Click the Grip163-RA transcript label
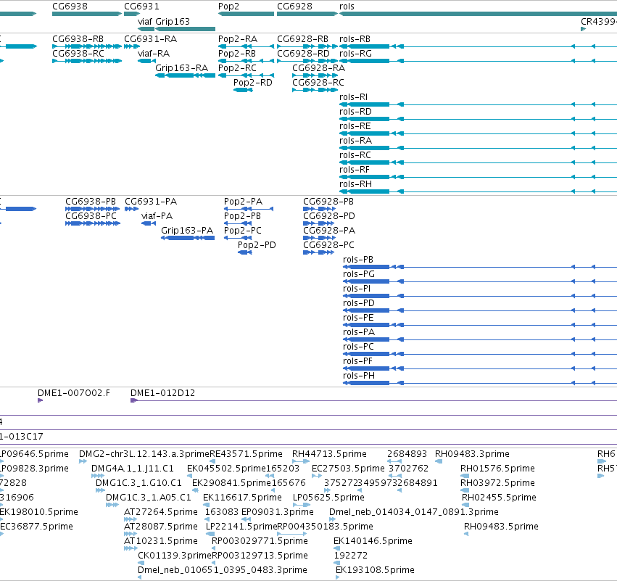 pyautogui.click(x=182, y=68)
